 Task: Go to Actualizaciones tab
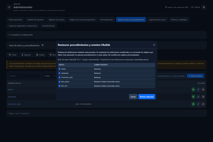[48, 26]
